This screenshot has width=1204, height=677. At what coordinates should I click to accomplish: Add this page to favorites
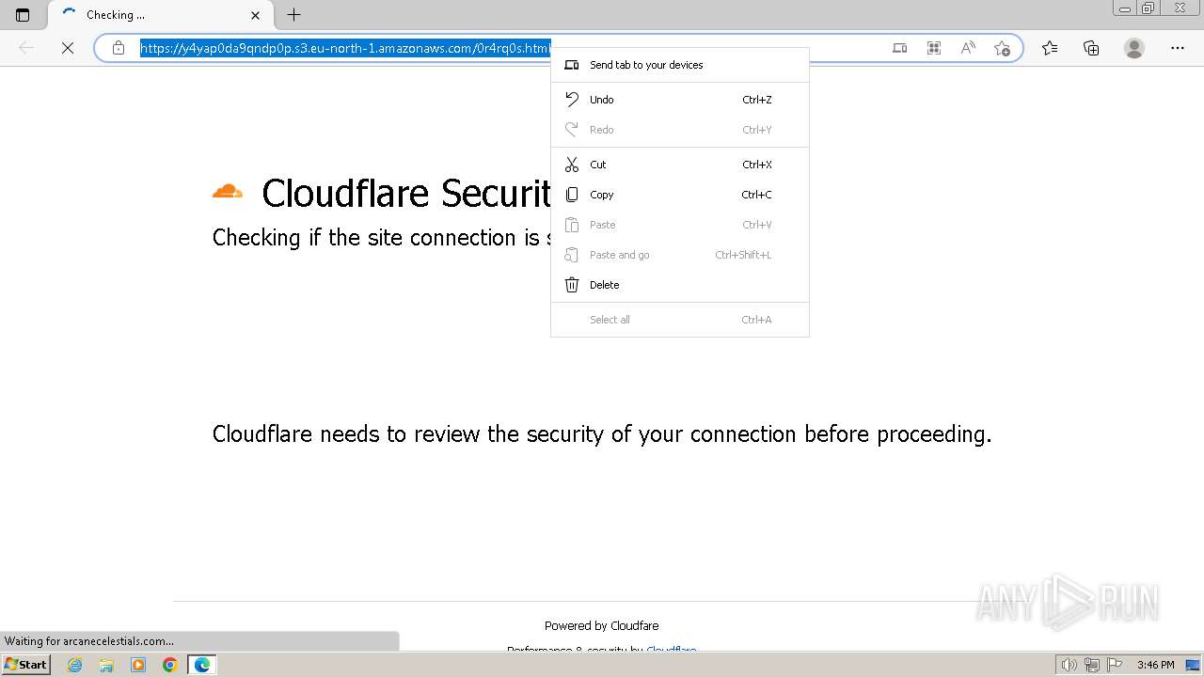[x=1002, y=48]
